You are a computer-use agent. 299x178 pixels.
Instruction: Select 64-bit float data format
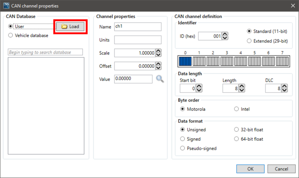click(236, 139)
